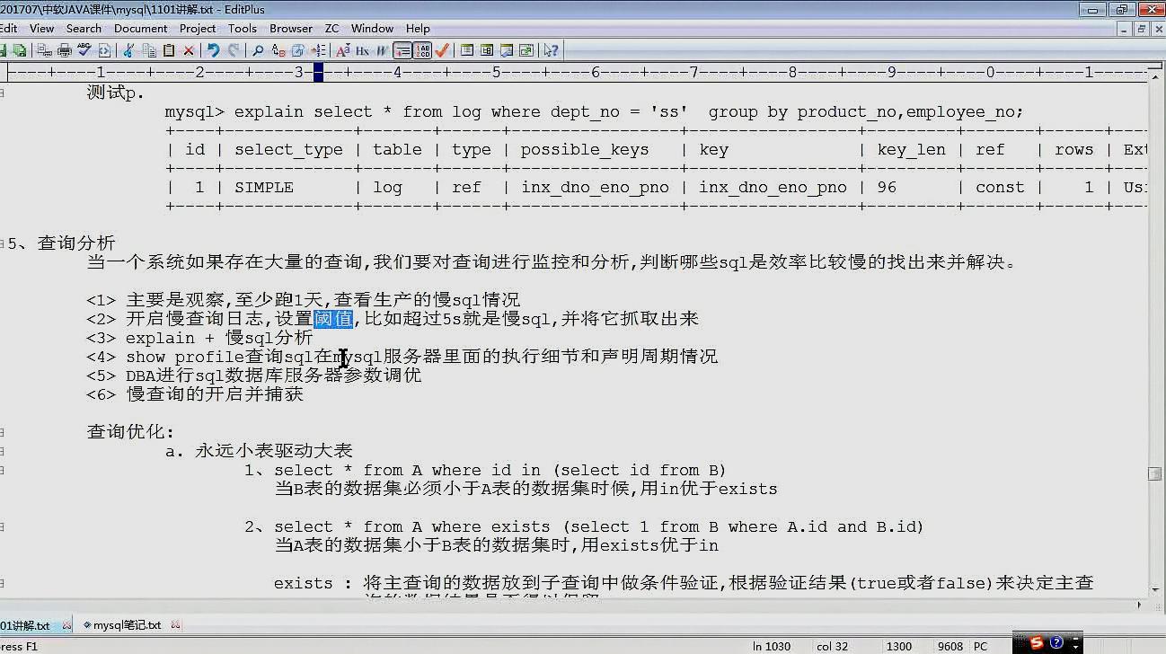Open the Browser menu
This screenshot has height=654, width=1166.
click(x=291, y=28)
